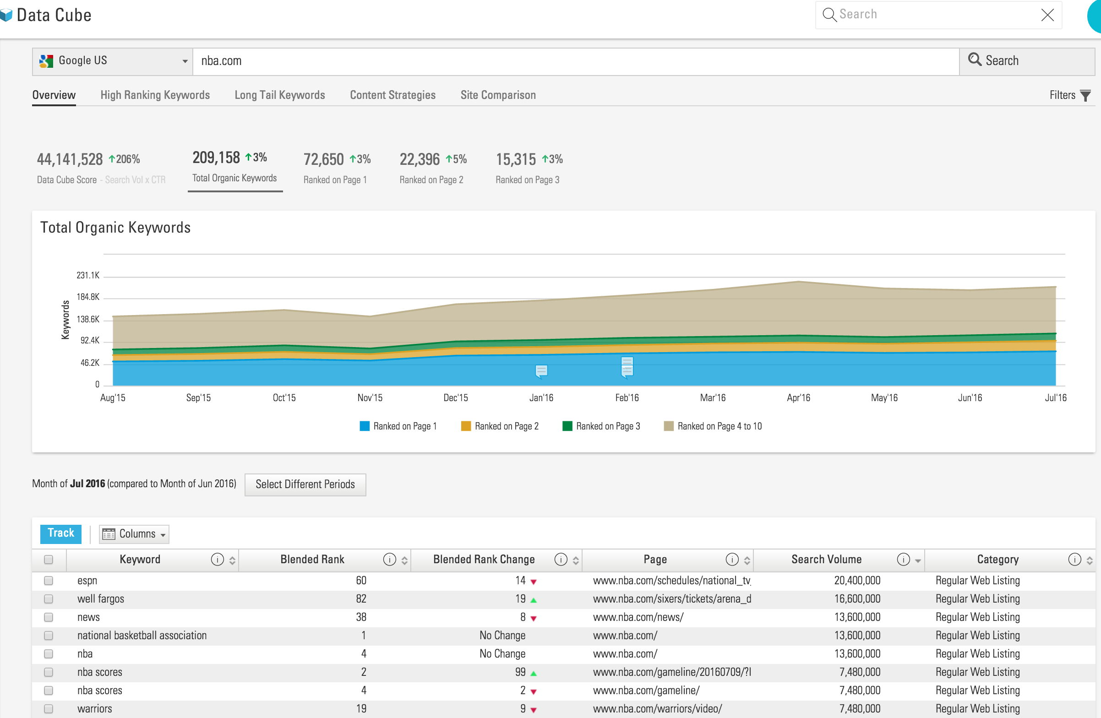Check the row for national basketball association
Viewport: 1101px width, 718px height.
[x=49, y=636]
